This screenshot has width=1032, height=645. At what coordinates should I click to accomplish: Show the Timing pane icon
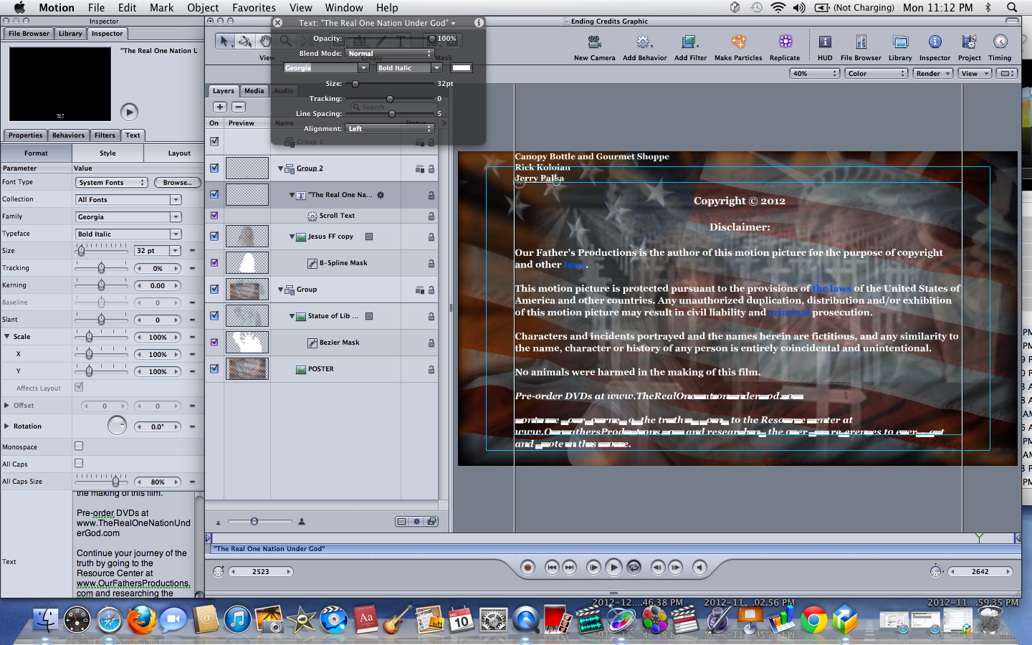(x=1000, y=42)
